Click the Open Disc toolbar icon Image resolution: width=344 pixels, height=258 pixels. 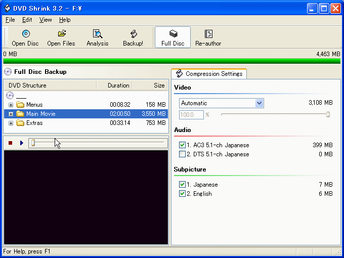(25, 34)
